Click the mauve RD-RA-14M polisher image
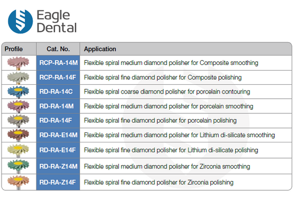Screen dimensions: 296x197 pos(18,107)
